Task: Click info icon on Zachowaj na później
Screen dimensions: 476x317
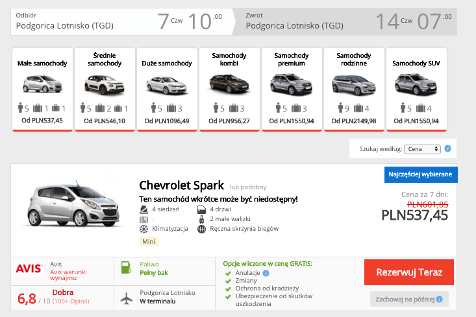Action: (439, 299)
